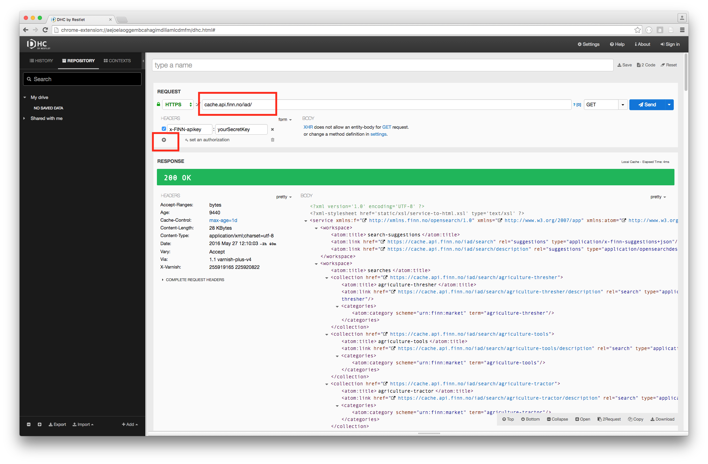
Task: Open the Send button options arrow
Action: click(x=669, y=105)
